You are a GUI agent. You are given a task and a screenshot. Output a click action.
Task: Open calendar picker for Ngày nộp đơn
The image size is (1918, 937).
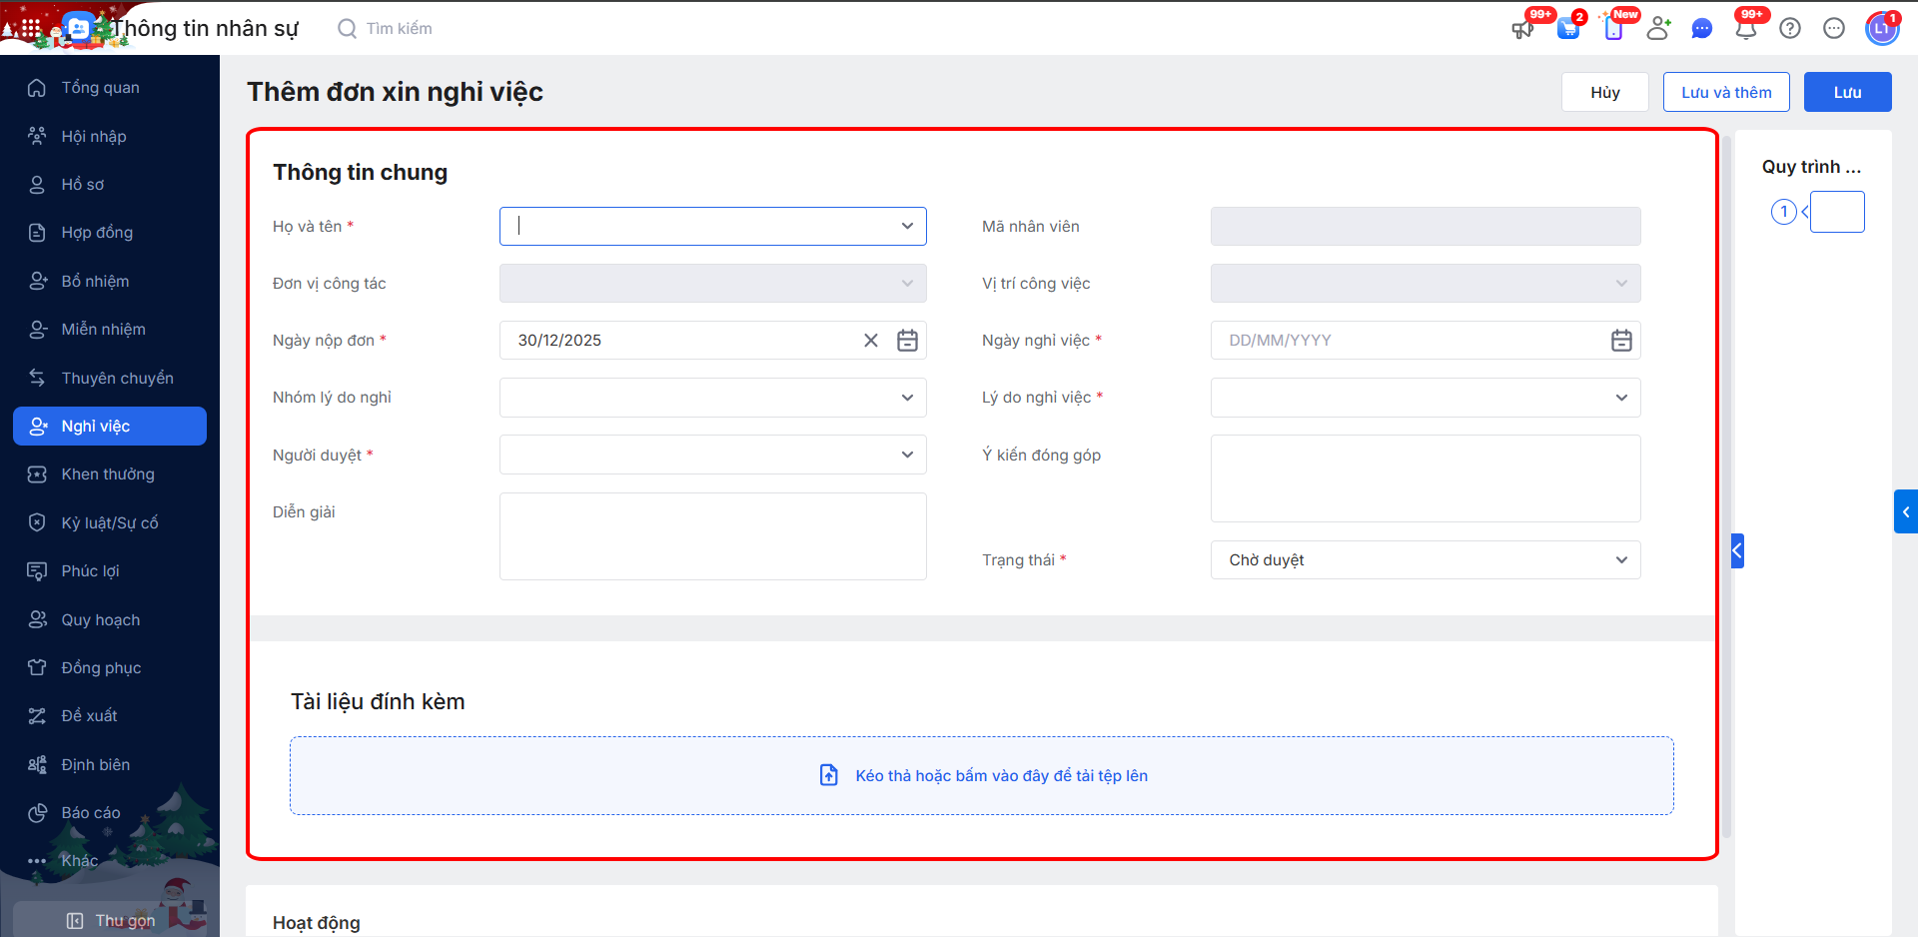(x=907, y=341)
